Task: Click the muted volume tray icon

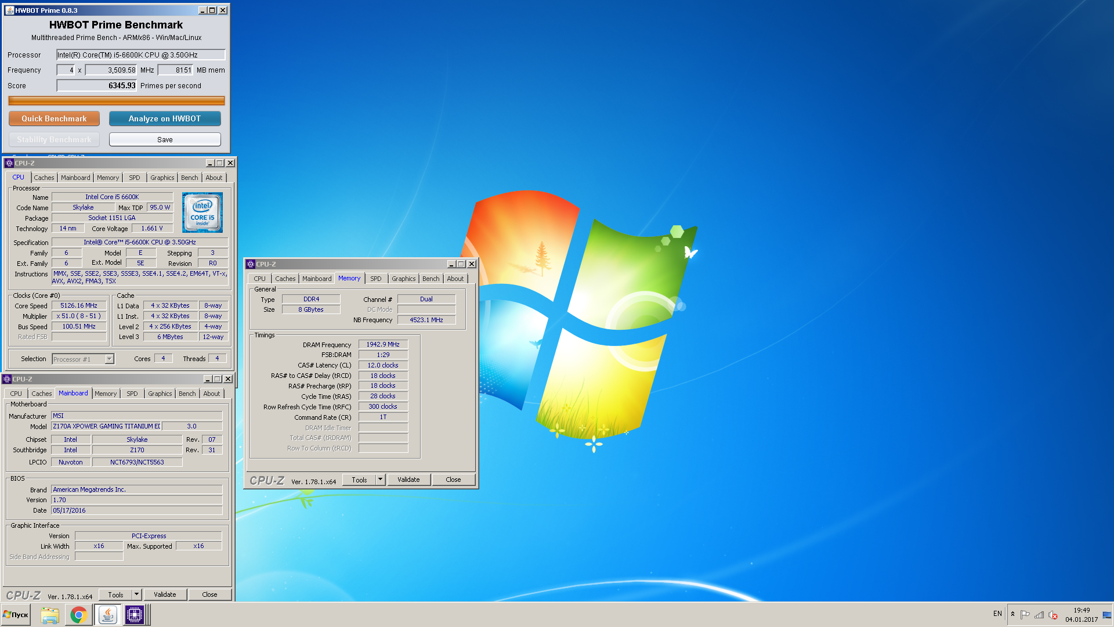Action: (x=1053, y=615)
